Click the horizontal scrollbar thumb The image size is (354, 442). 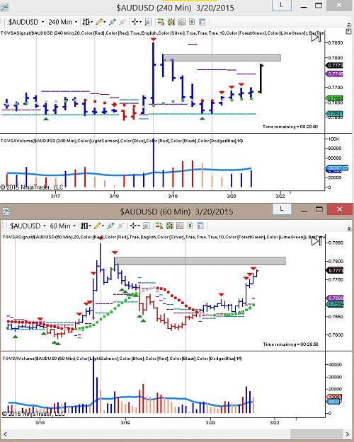[x=316, y=434]
